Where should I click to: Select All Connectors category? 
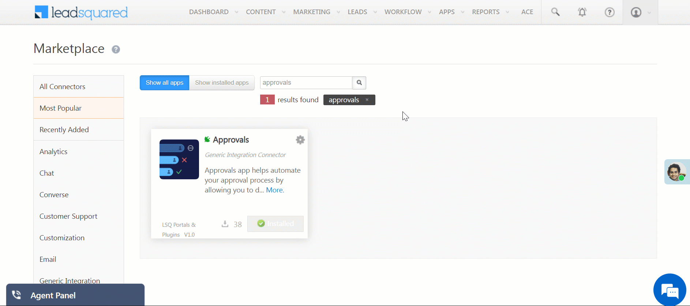pyautogui.click(x=79, y=87)
